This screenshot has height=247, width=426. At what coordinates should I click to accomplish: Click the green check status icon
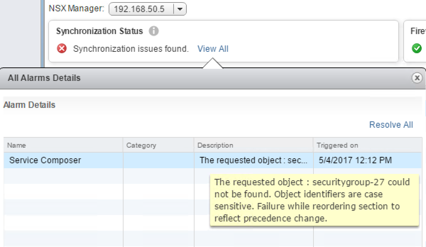click(416, 48)
